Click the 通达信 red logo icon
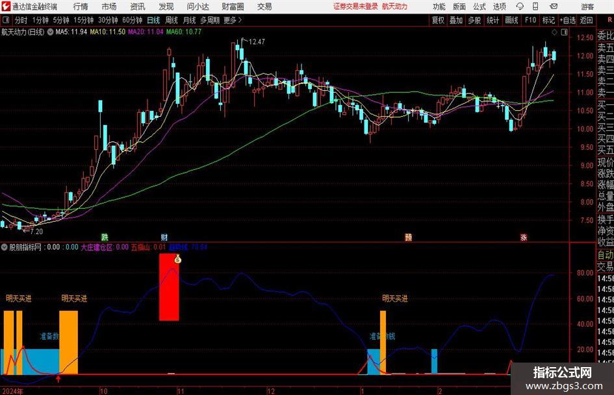 5,6
